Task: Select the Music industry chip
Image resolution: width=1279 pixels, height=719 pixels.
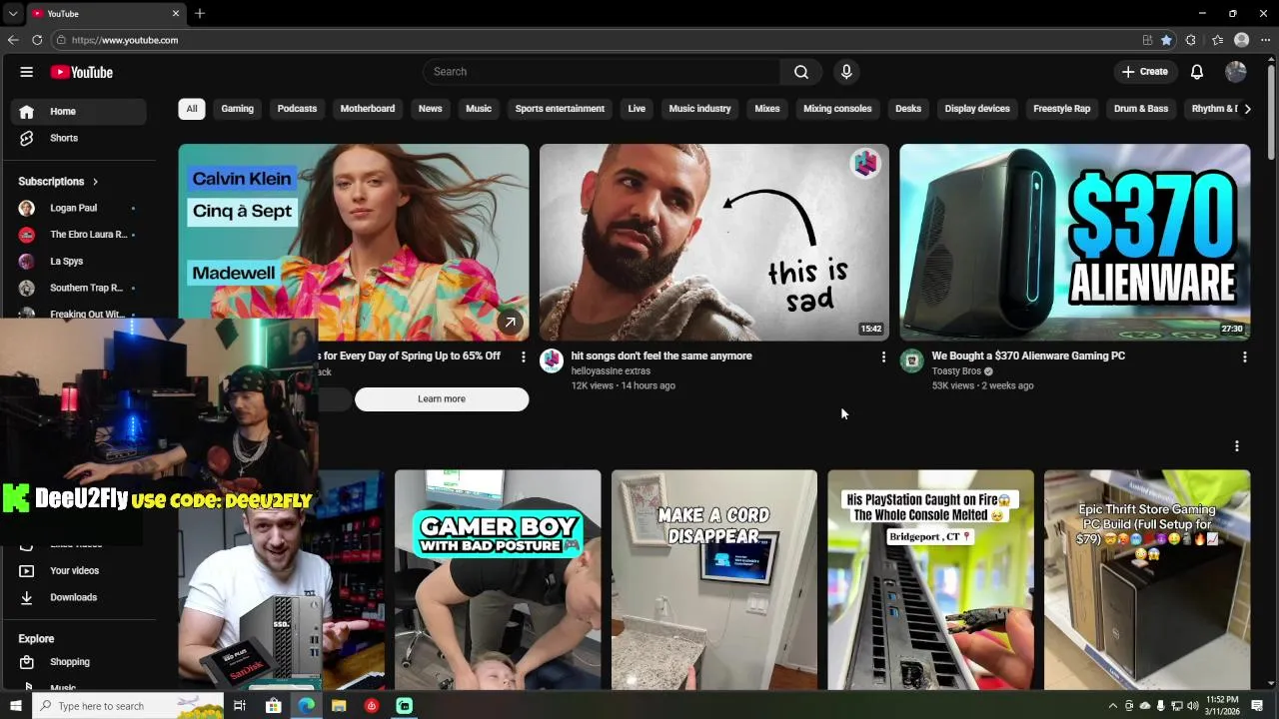Action: [x=700, y=109]
